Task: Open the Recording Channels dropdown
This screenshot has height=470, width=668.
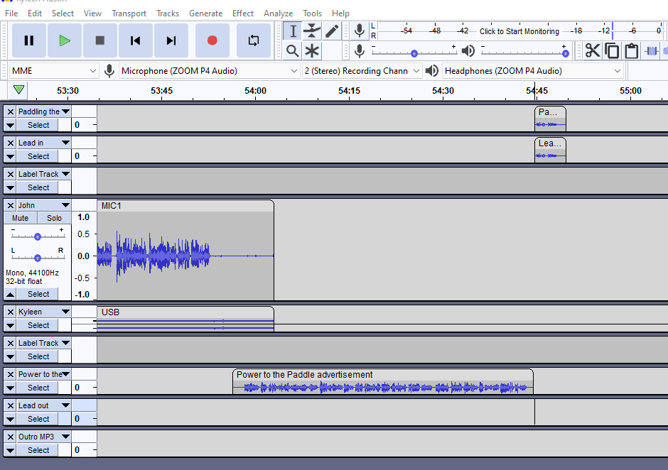Action: [362, 71]
